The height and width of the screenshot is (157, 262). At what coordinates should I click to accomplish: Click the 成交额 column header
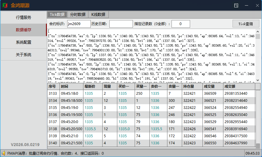[239, 86]
